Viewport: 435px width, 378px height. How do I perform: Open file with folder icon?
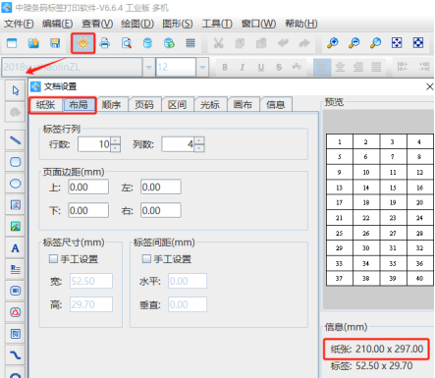tap(33, 43)
